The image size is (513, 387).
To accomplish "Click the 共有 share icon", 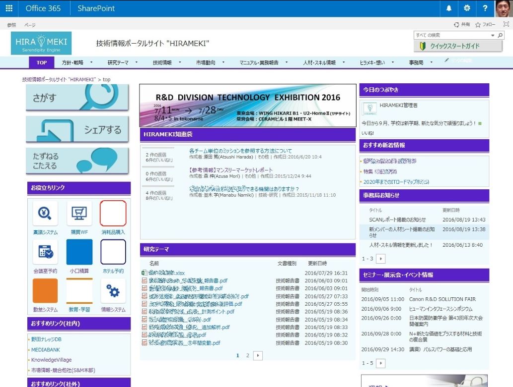I will click(456, 24).
